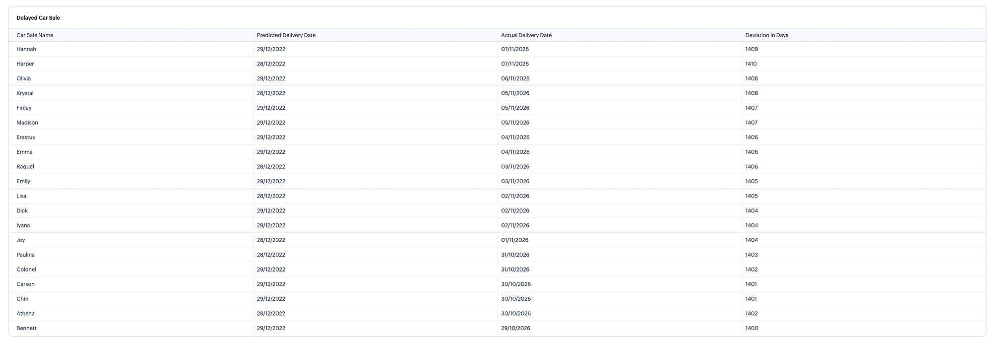Click deviation value 1410 in Harper's row
The width and height of the screenshot is (994, 344).
[751, 64]
